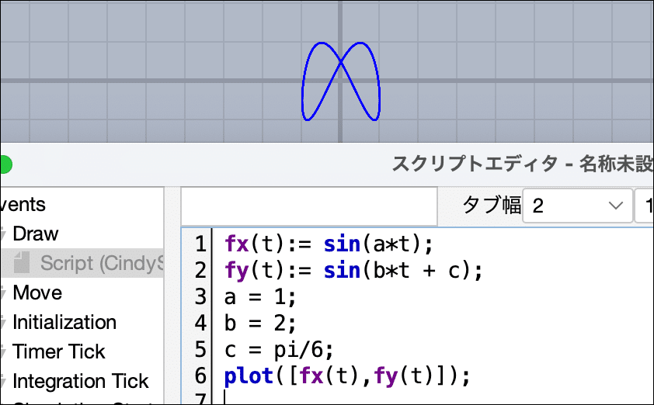Select the Integration Tick event
This screenshot has height=405, width=654.
[80, 381]
